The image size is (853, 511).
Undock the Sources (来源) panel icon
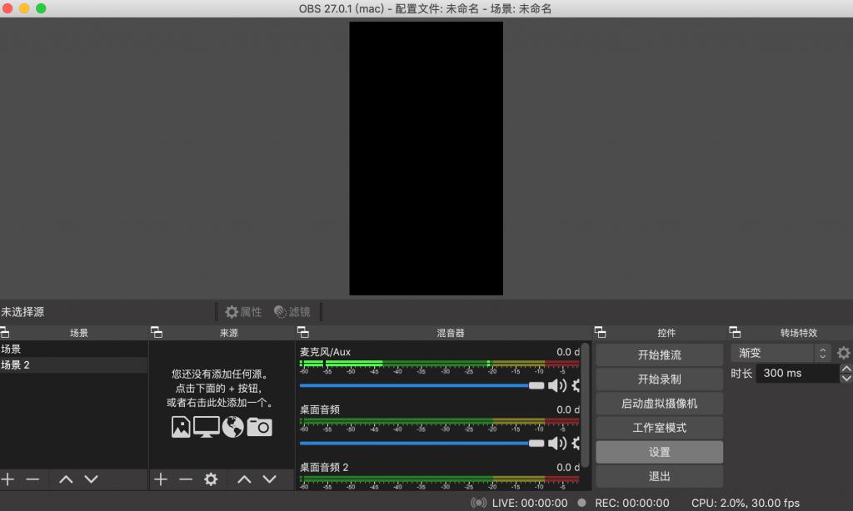[157, 332]
